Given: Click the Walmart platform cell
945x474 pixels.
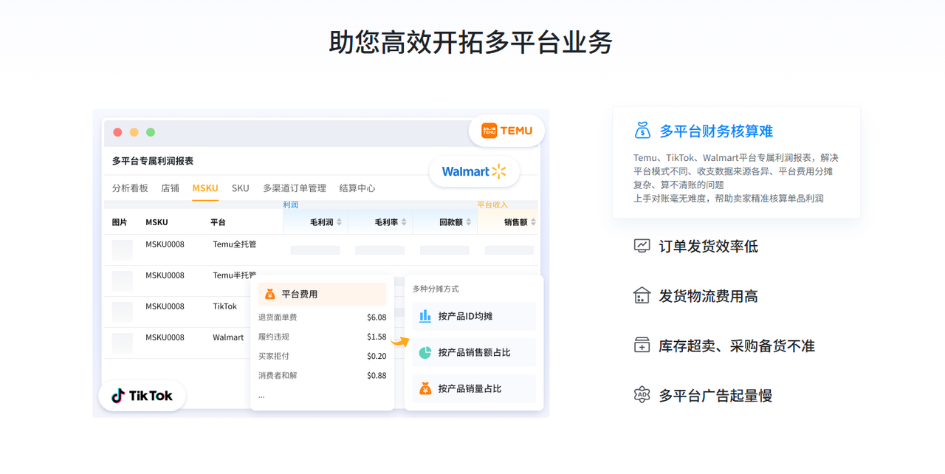Looking at the screenshot, I should (228, 337).
